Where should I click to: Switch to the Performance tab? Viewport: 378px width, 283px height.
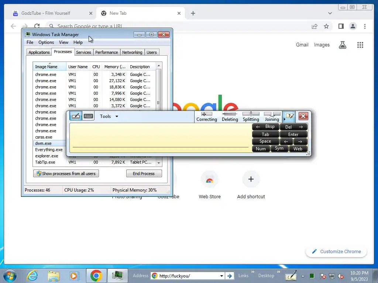(106, 52)
